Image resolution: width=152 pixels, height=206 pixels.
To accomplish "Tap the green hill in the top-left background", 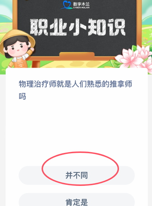I will [6, 19].
